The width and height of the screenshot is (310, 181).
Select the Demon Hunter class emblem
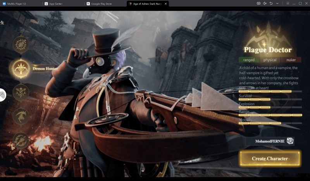[x=21, y=69]
